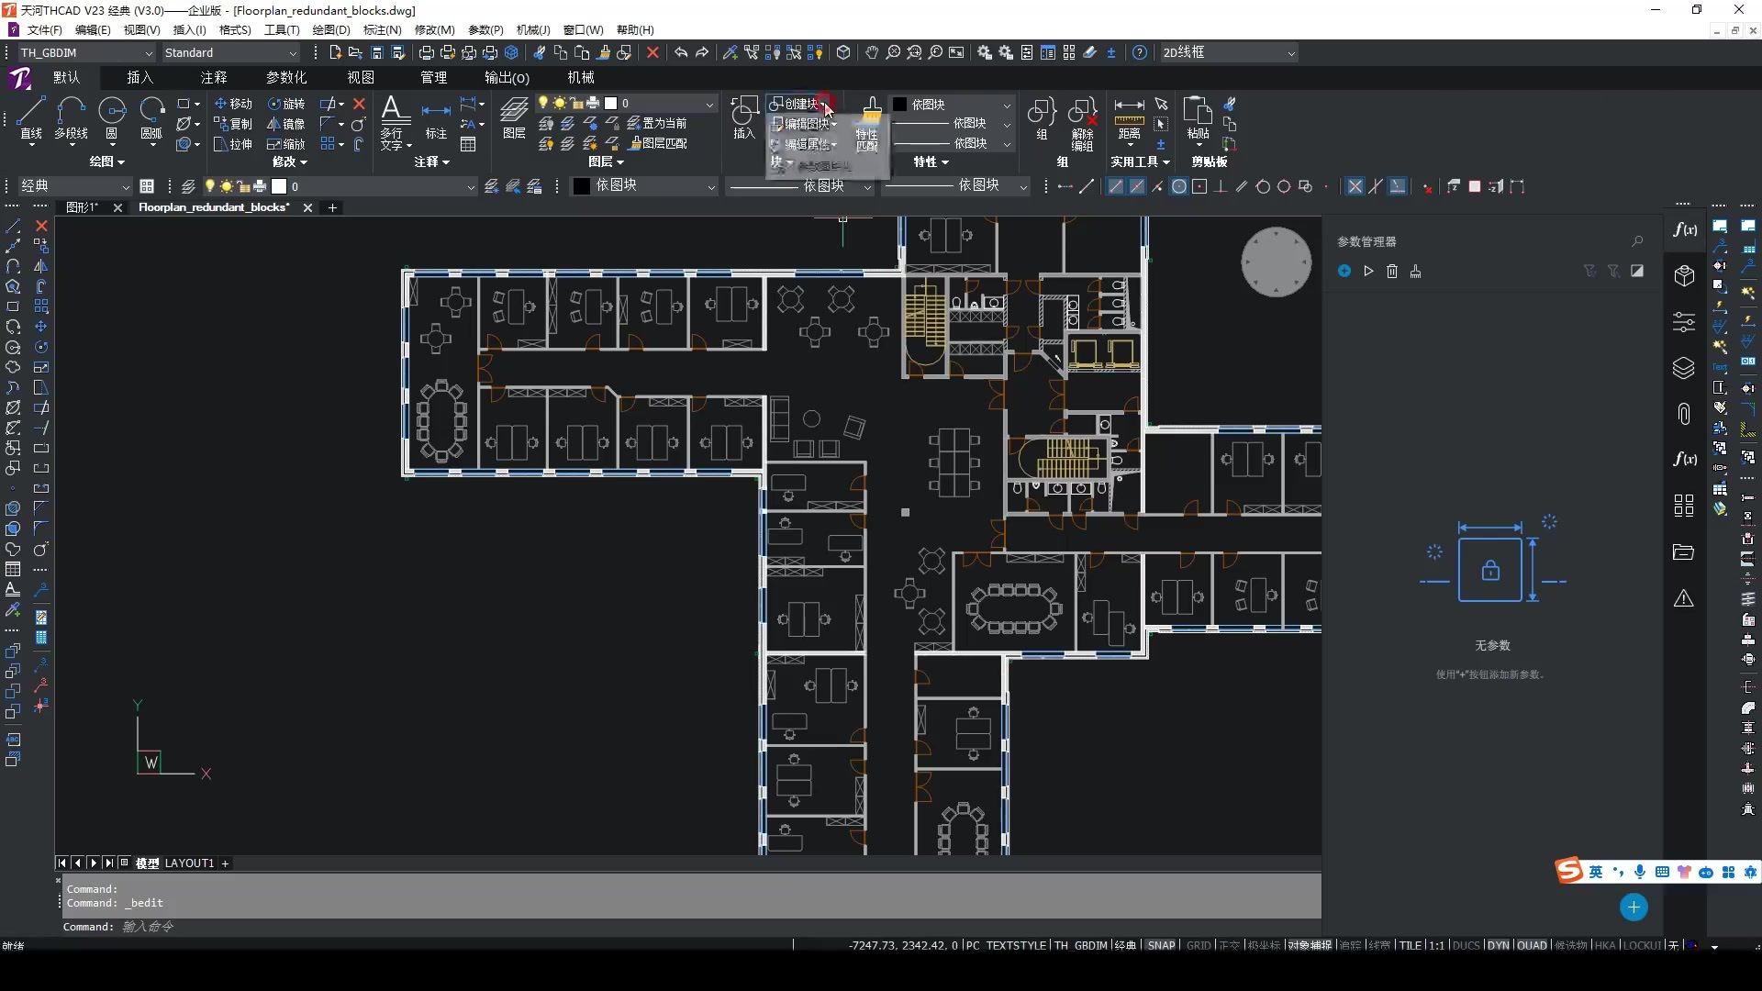
Task: Open the Layer (图层) manager icon
Action: click(514, 117)
